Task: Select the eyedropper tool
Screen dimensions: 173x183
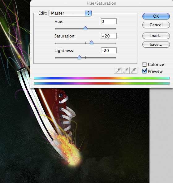Action: 118,70
